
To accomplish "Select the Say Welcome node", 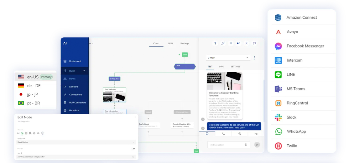I will 114,95.
